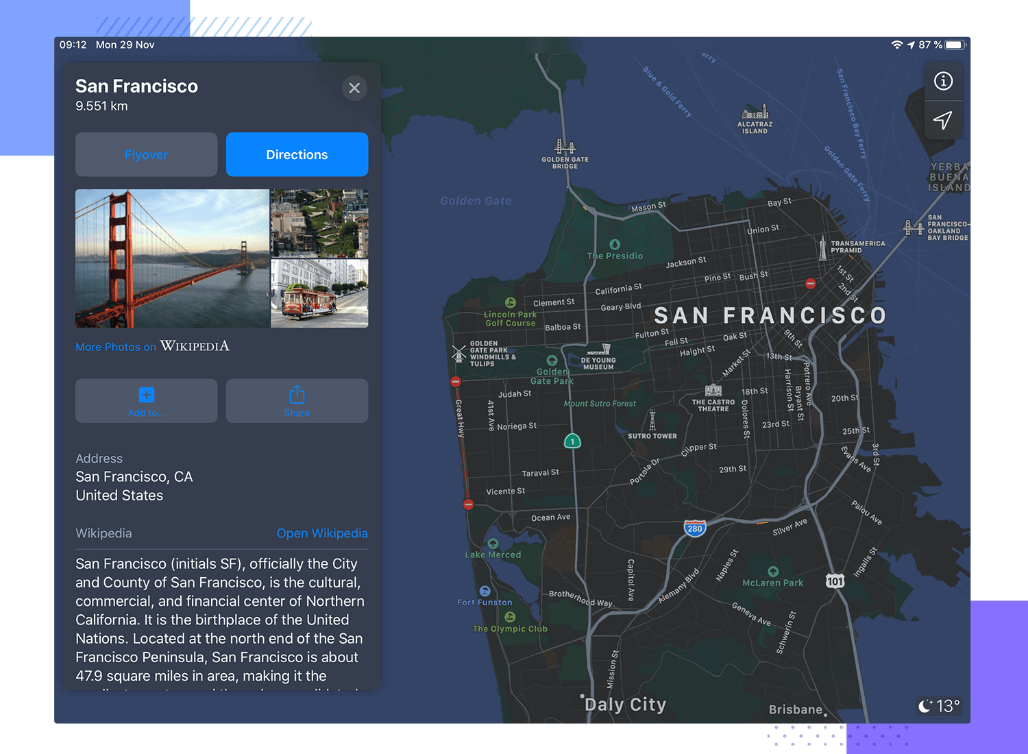Select the SAN FRANCISCO city label
The width and height of the screenshot is (1028, 754).
770,315
